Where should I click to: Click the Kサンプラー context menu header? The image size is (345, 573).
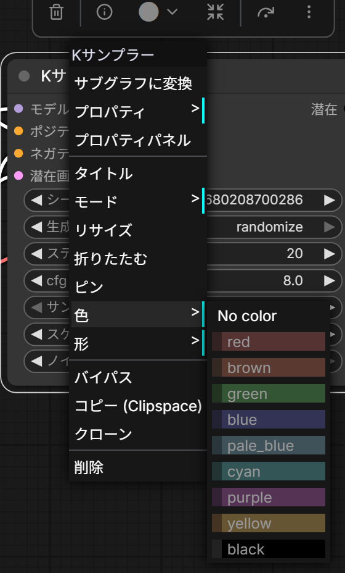pos(138,55)
